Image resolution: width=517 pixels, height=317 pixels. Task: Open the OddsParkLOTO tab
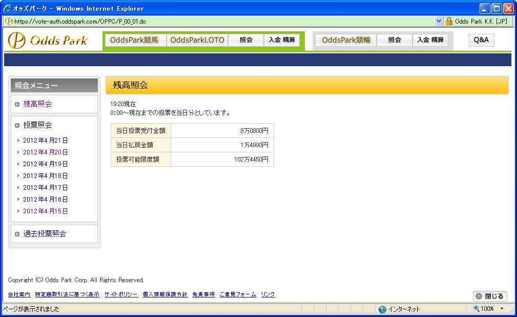click(x=197, y=40)
